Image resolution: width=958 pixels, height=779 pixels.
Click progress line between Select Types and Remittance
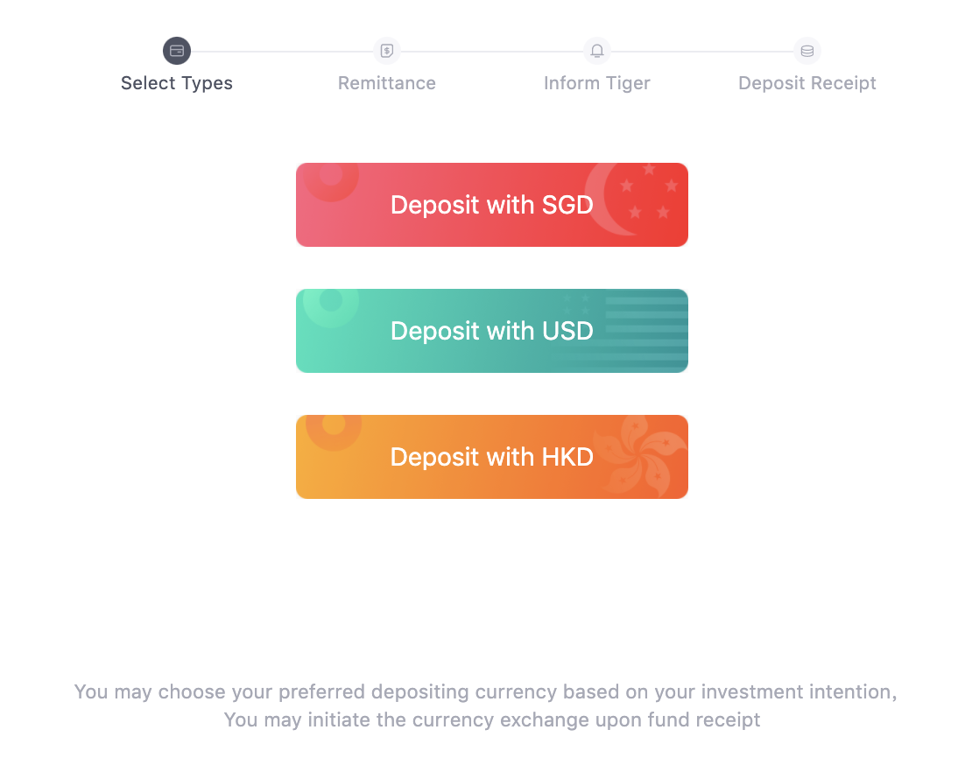pyautogui.click(x=282, y=52)
